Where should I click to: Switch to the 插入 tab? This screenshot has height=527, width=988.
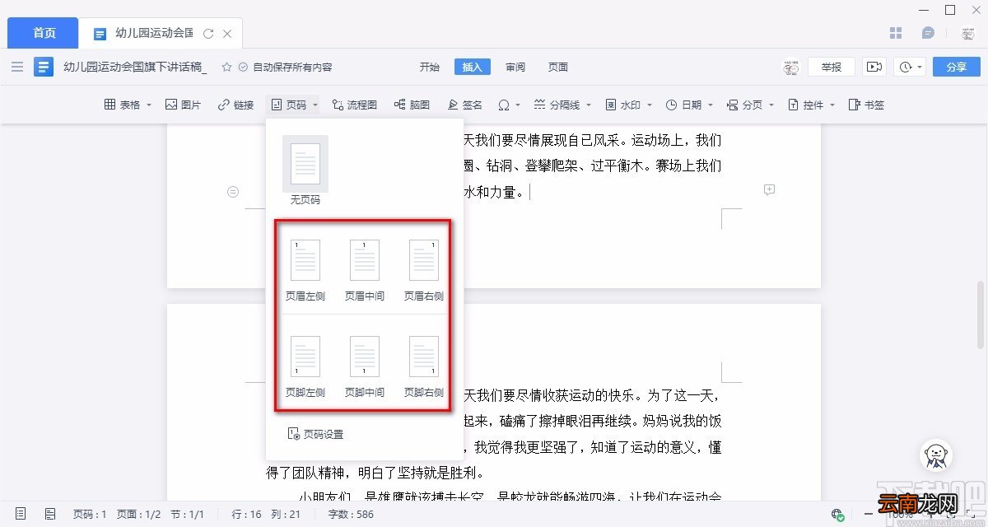(472, 67)
